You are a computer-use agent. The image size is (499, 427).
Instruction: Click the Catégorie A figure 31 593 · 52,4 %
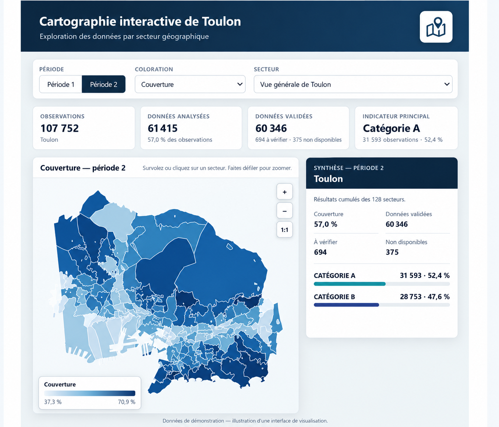point(425,275)
